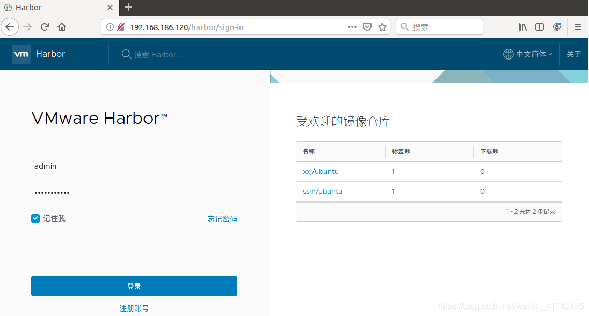This screenshot has width=589, height=316.
Task: Click the browser address bar URL
Action: tap(187, 27)
